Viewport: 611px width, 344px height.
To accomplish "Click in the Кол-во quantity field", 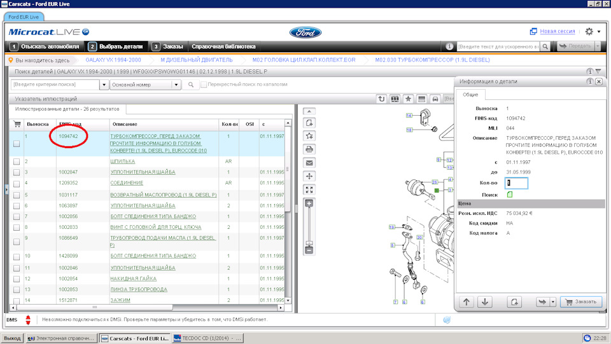I will pos(516,183).
